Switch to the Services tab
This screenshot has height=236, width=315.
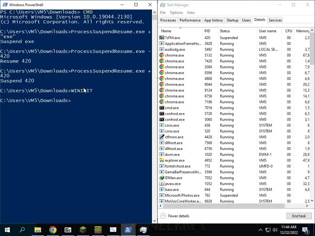(275, 20)
